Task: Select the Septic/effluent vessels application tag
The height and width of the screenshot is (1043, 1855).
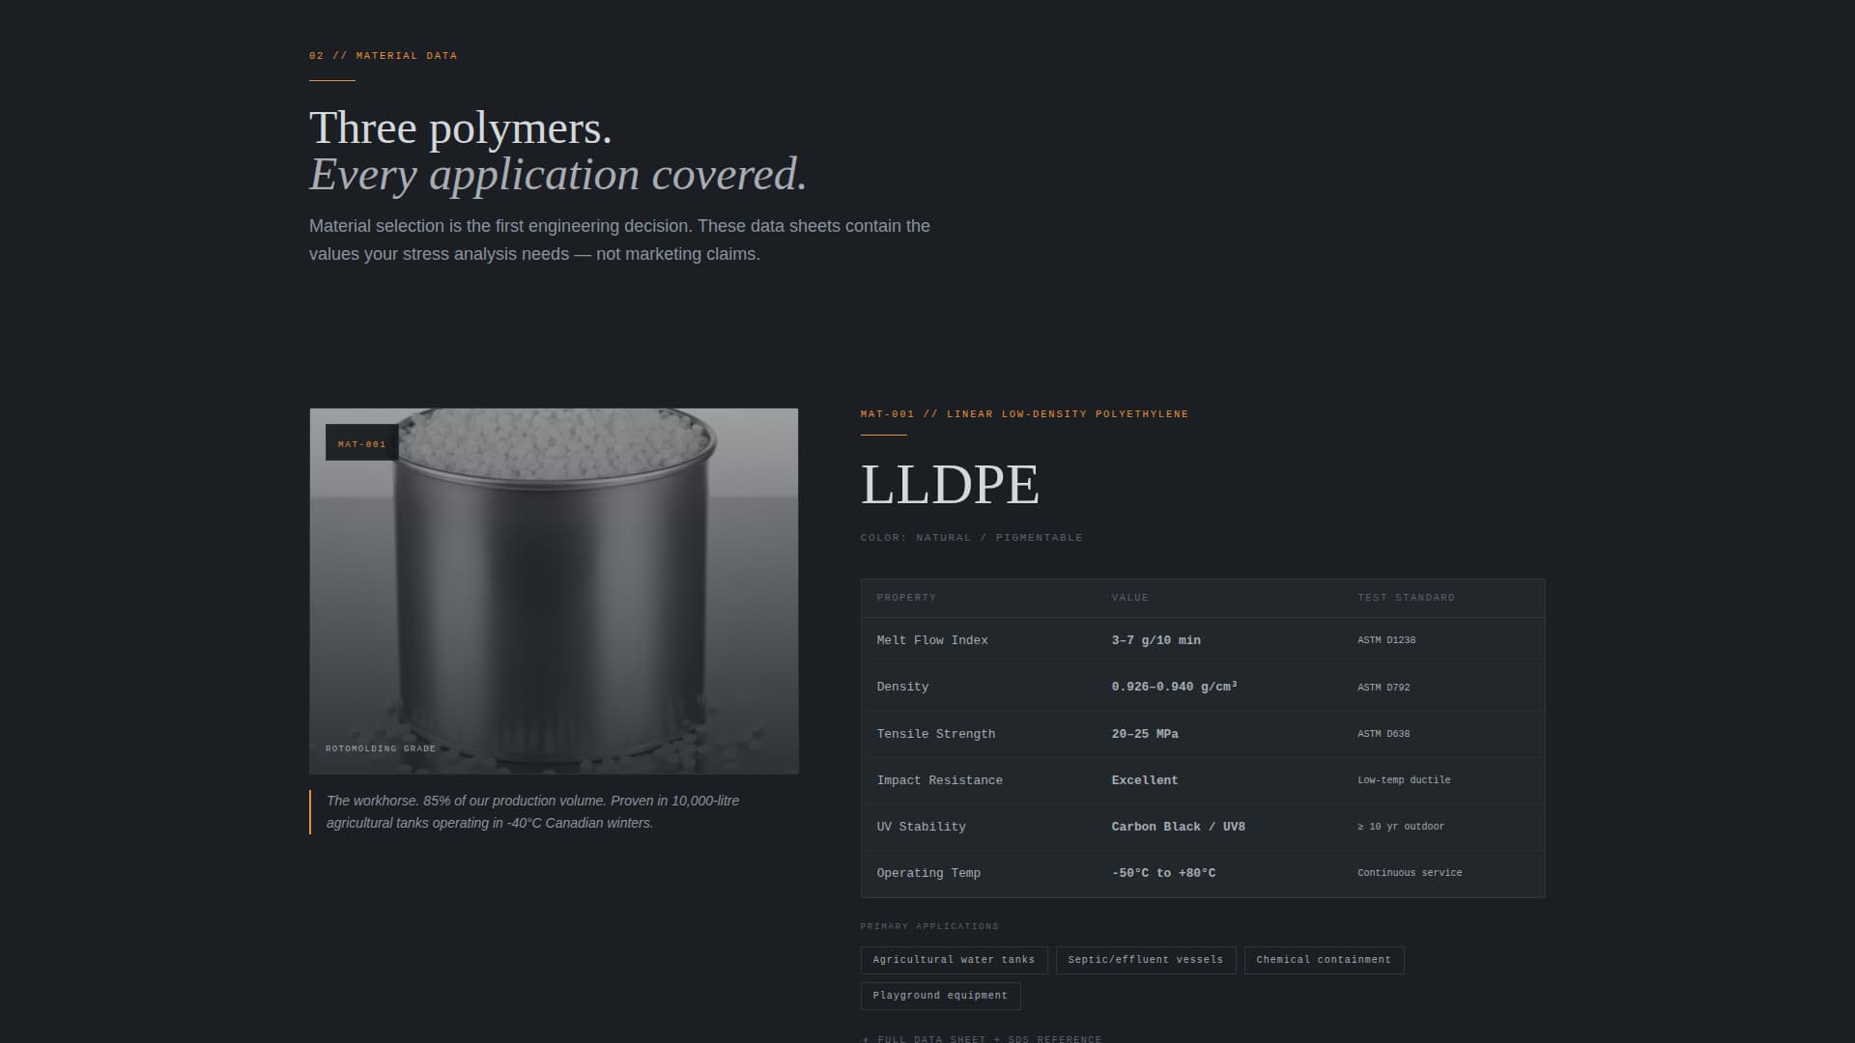Action: (1145, 959)
